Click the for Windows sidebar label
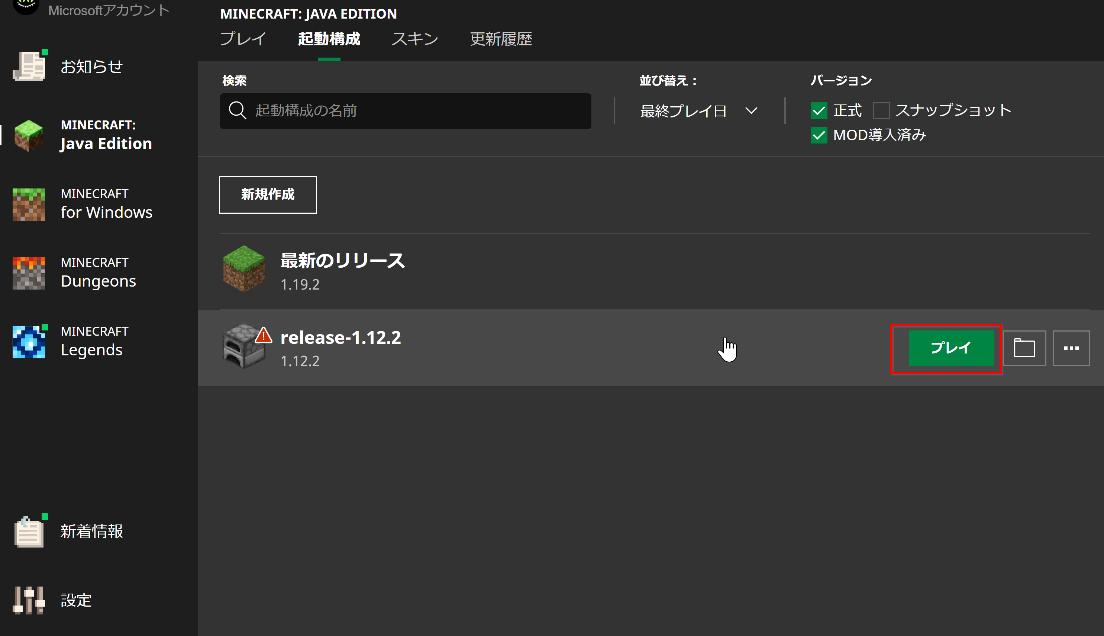 [x=106, y=212]
